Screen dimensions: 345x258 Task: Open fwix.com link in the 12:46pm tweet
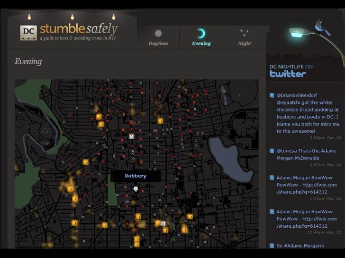click(x=307, y=222)
